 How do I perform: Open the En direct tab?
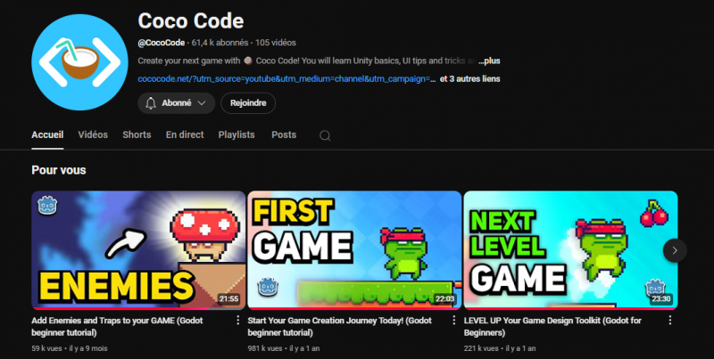coord(185,135)
